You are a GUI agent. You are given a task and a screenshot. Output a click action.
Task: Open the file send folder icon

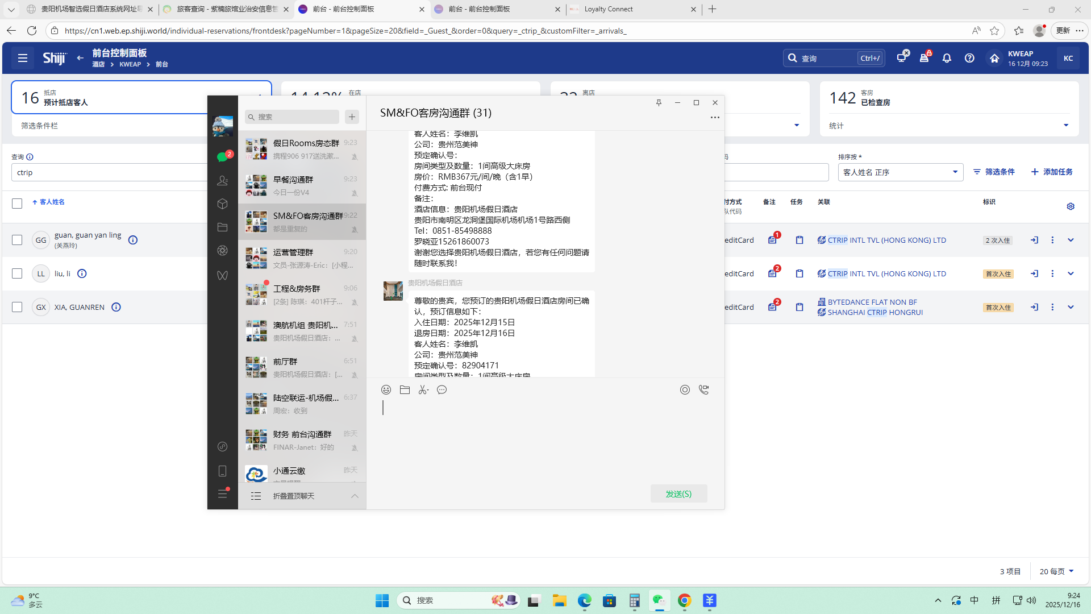pos(405,390)
